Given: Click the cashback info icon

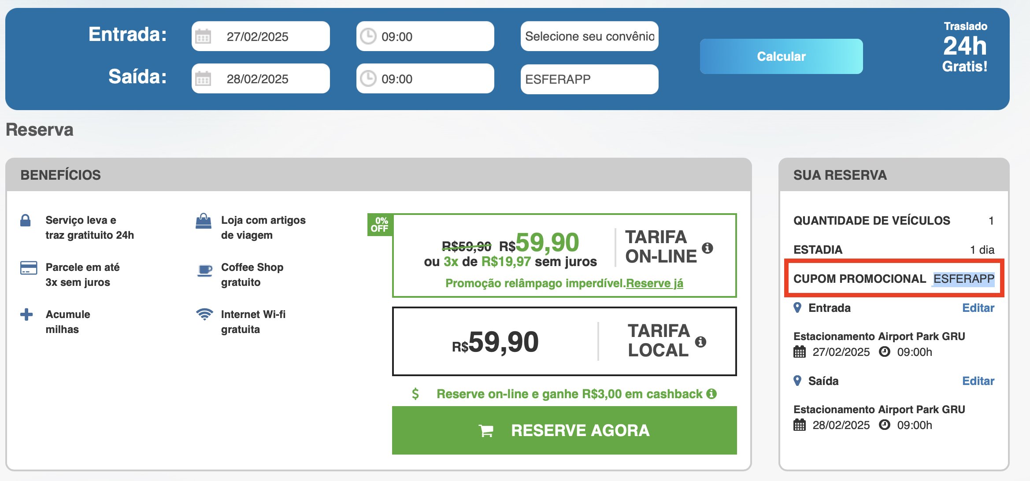Looking at the screenshot, I should coord(711,394).
